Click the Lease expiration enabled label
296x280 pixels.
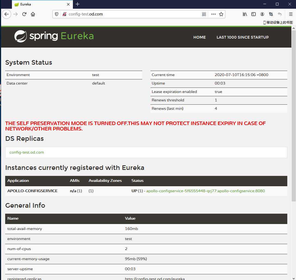click(x=174, y=92)
